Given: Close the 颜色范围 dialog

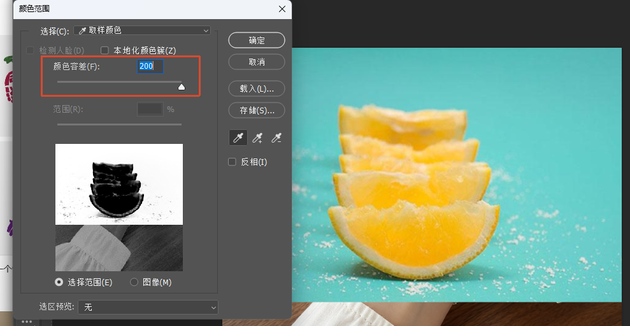Looking at the screenshot, I should click(282, 9).
